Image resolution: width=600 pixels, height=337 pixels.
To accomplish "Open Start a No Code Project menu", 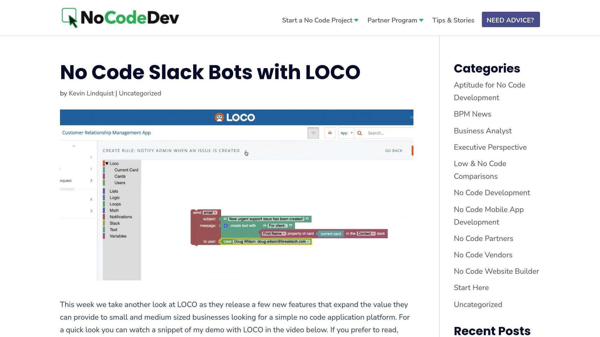I will (320, 20).
